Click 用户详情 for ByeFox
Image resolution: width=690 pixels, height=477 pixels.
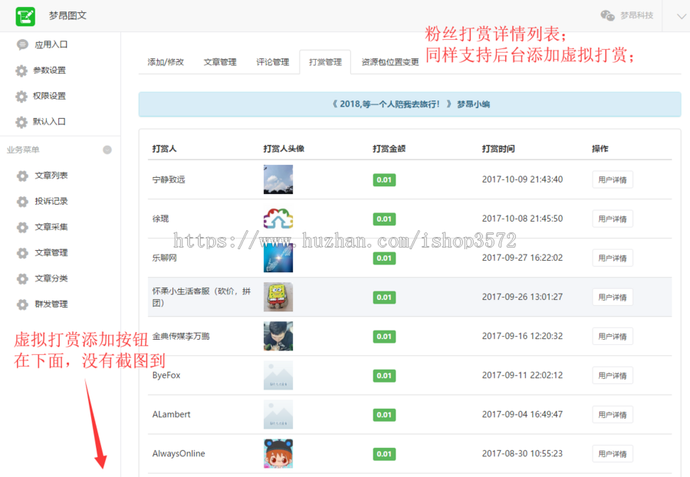[612, 375]
